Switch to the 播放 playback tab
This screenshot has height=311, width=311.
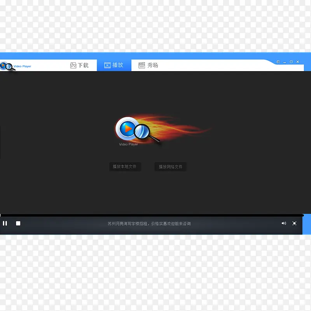tap(114, 65)
